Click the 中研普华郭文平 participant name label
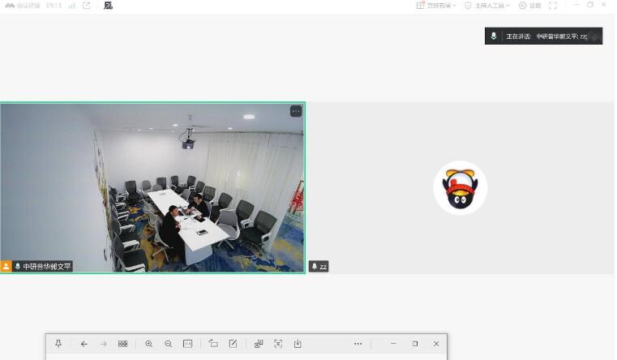This screenshot has width=617, height=360. [x=46, y=267]
